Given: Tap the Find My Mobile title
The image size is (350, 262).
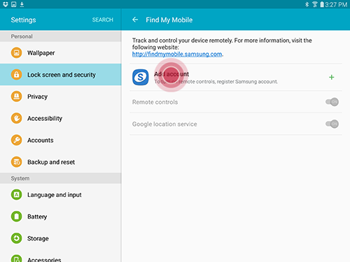Looking at the screenshot, I should click(x=169, y=20).
